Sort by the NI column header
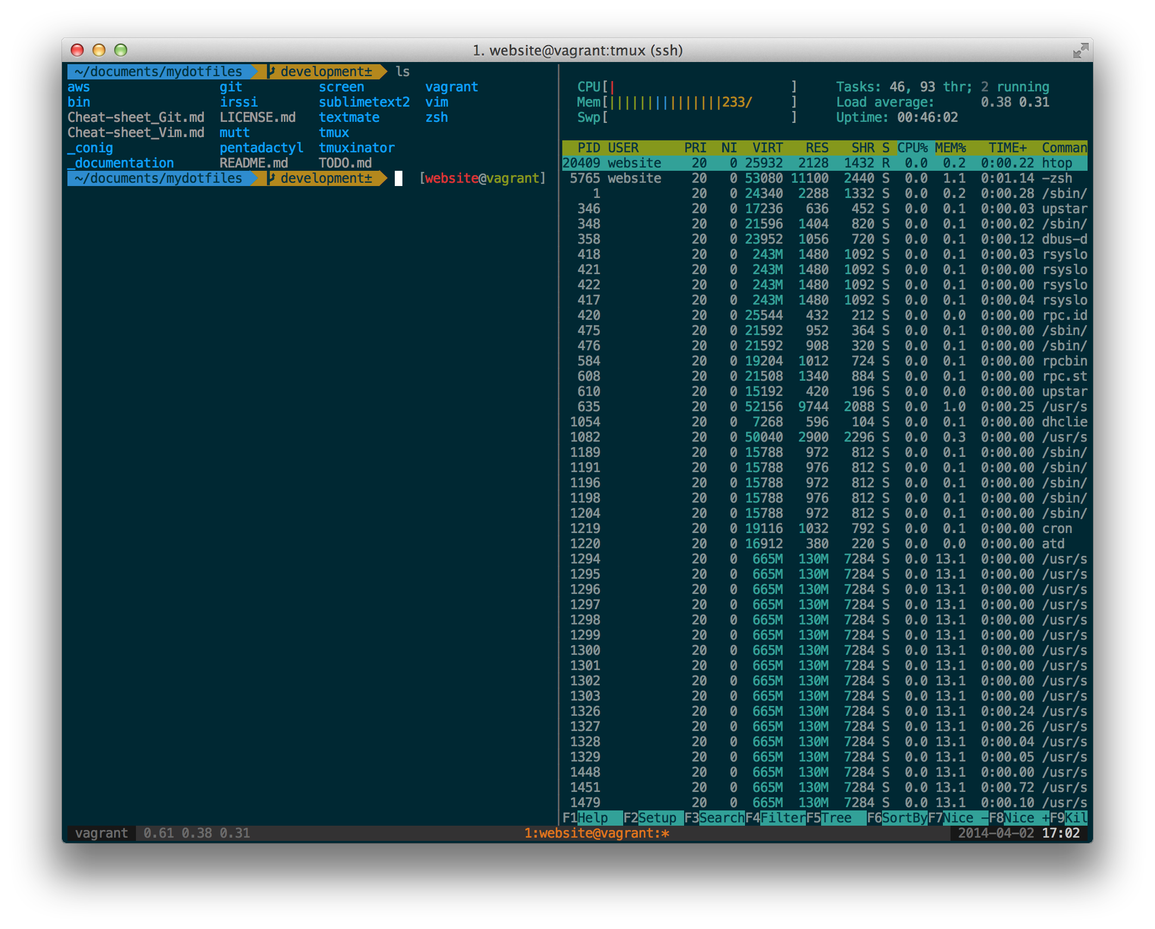Viewport: 1155px width, 929px height. coord(729,147)
